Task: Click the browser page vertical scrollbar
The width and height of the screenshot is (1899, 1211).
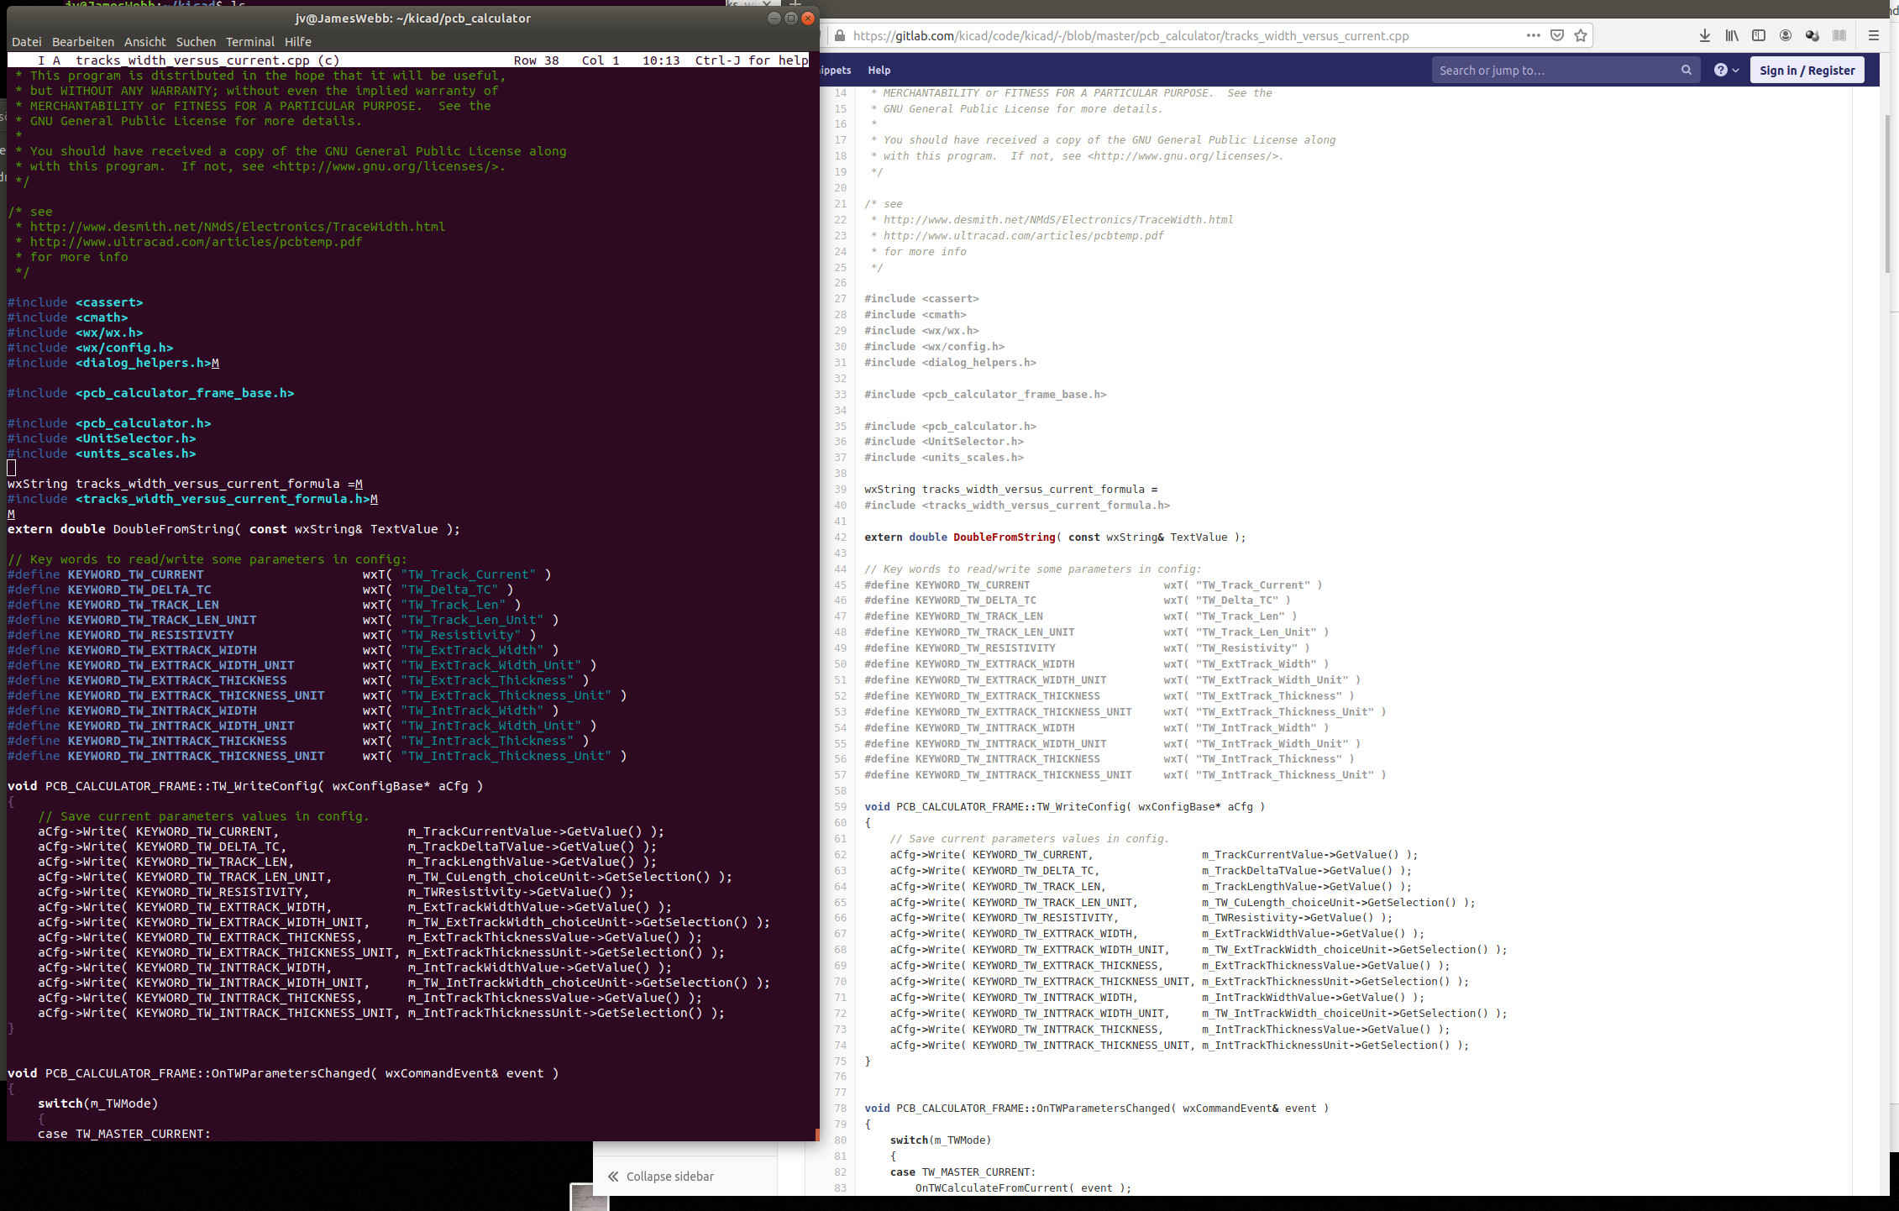Action: (1888, 193)
